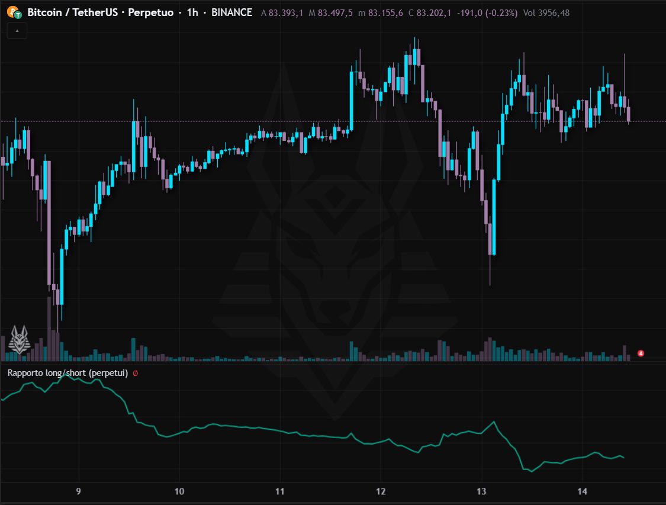Collapse the indicator legend with the arrow button
This screenshot has width=666, height=505.
[x=17, y=31]
